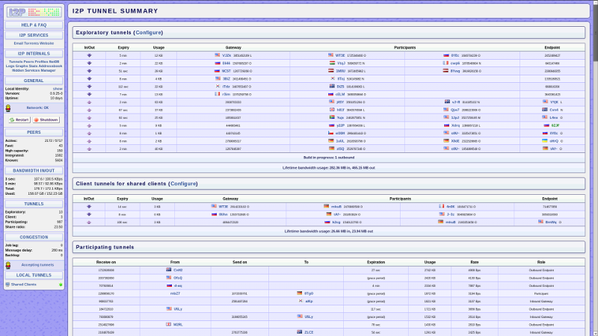Click the I2P logo in sidebar
Image resolution: width=598 pixels, height=336 pixels.
pos(34,12)
